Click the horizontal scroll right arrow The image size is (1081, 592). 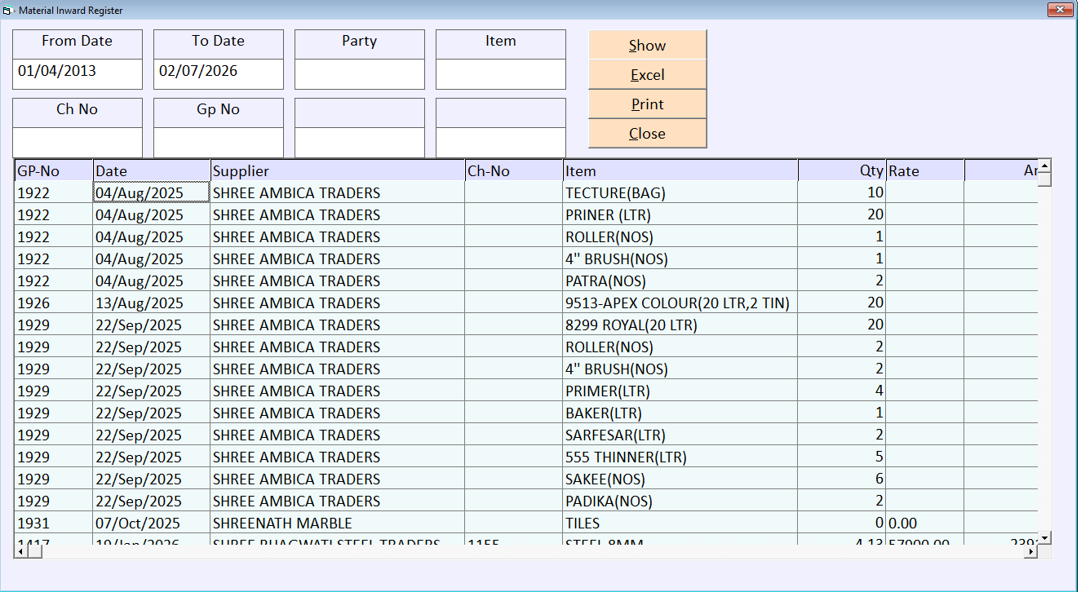(1030, 551)
